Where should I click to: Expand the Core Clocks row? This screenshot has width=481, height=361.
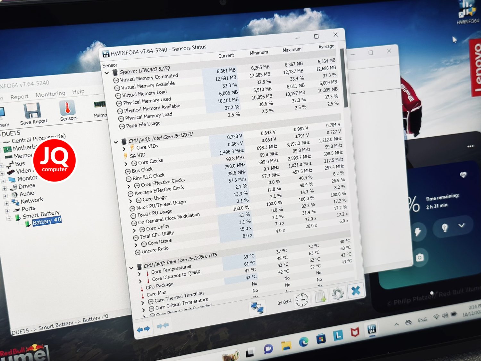click(x=126, y=164)
